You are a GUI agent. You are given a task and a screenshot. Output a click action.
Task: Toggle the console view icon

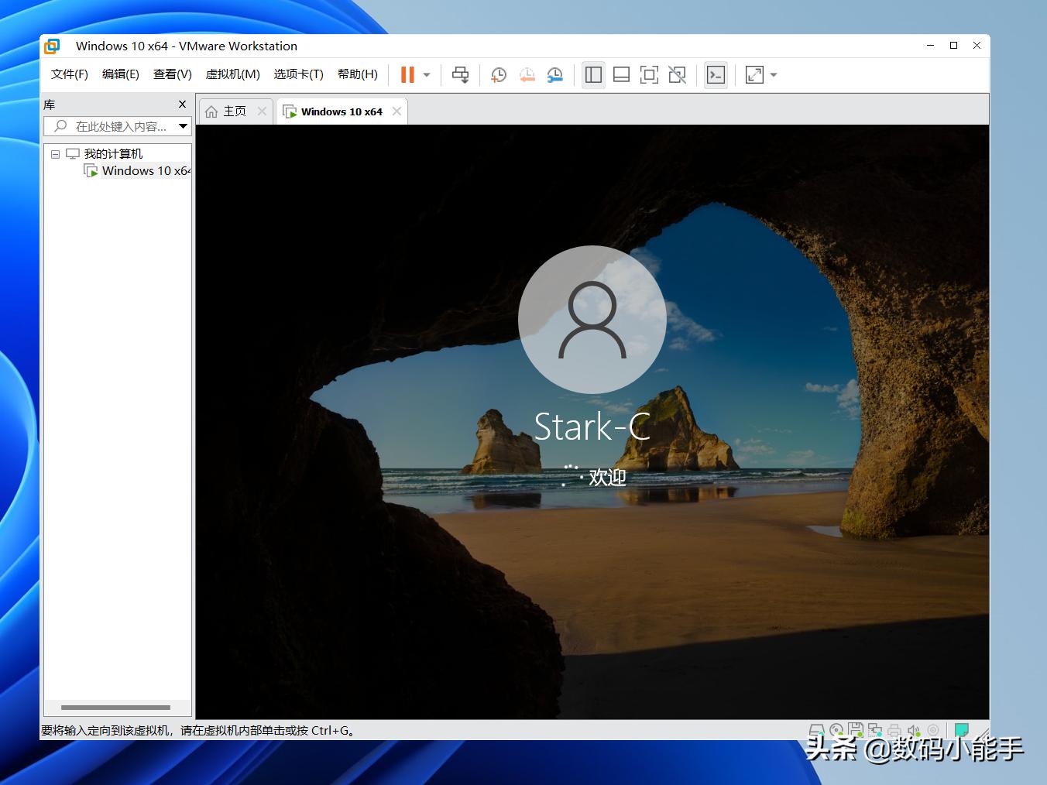tap(716, 75)
